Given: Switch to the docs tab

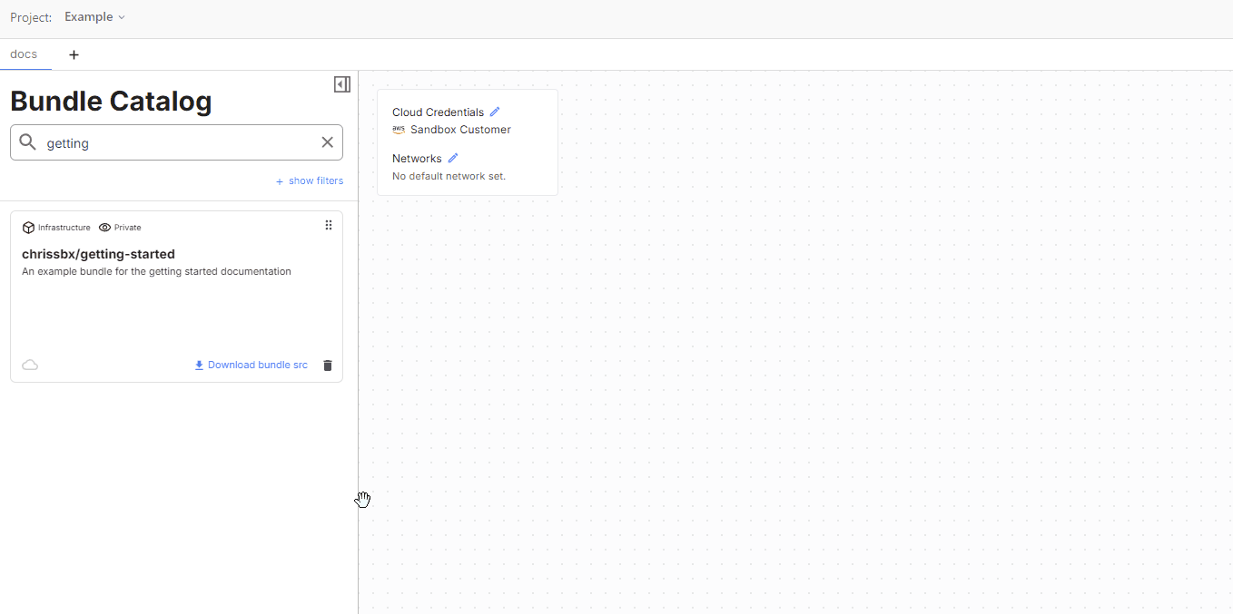Looking at the screenshot, I should click(x=24, y=54).
